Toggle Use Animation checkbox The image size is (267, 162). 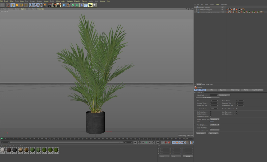[210, 112]
